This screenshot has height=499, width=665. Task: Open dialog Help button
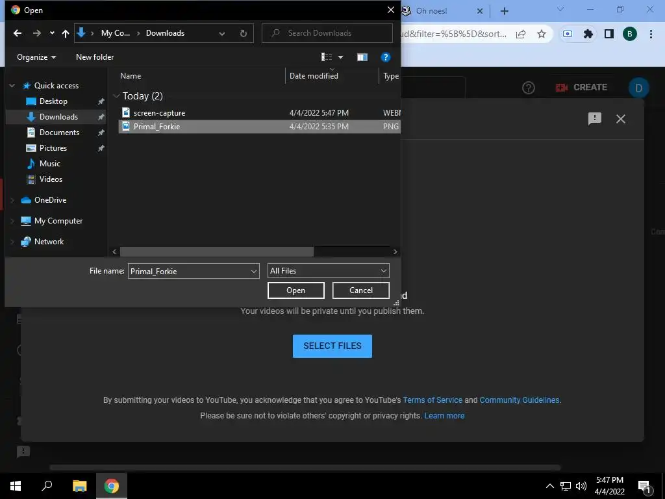pos(386,57)
